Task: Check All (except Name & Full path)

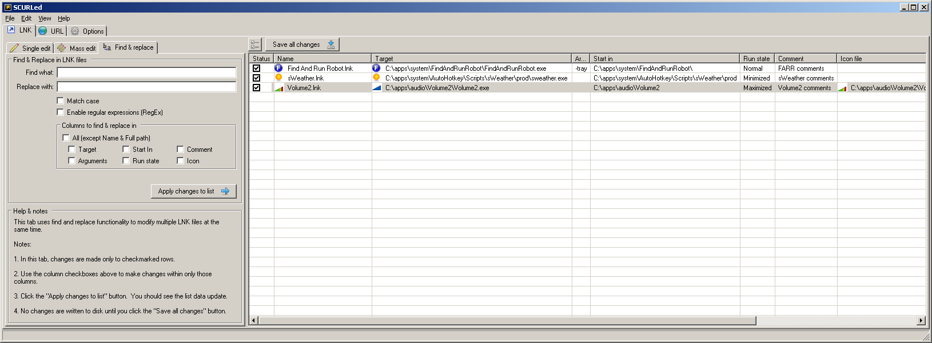Action: coord(66,138)
